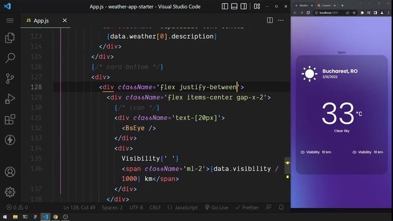
Task: Split the editor to the right
Action: (x=270, y=20)
